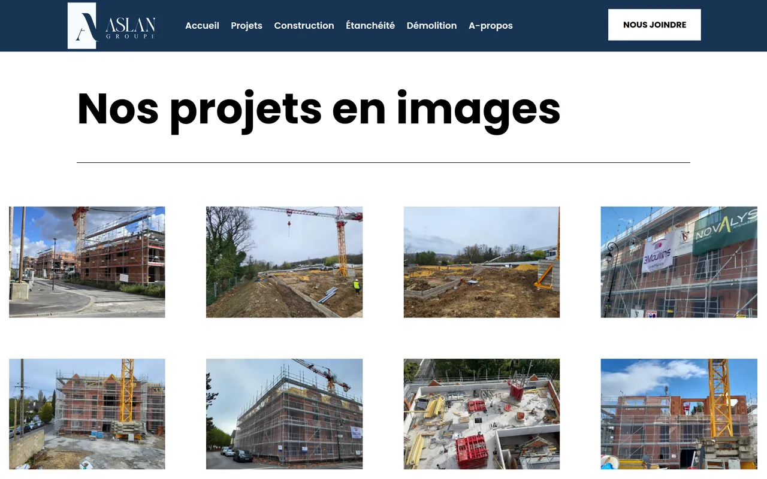
Task: Click the NOUS JOINDRE button
Action: point(654,25)
